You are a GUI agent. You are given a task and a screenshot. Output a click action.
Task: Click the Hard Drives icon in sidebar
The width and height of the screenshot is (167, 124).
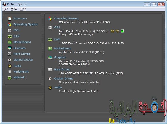tap(10, 54)
